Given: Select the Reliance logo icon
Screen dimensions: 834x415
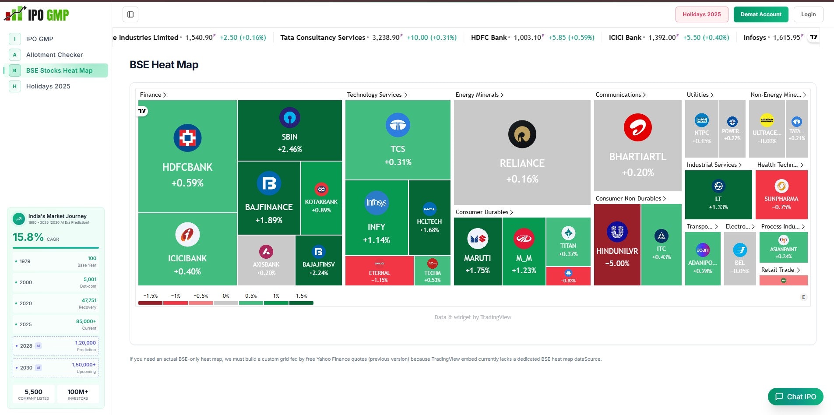Looking at the screenshot, I should click(x=521, y=134).
